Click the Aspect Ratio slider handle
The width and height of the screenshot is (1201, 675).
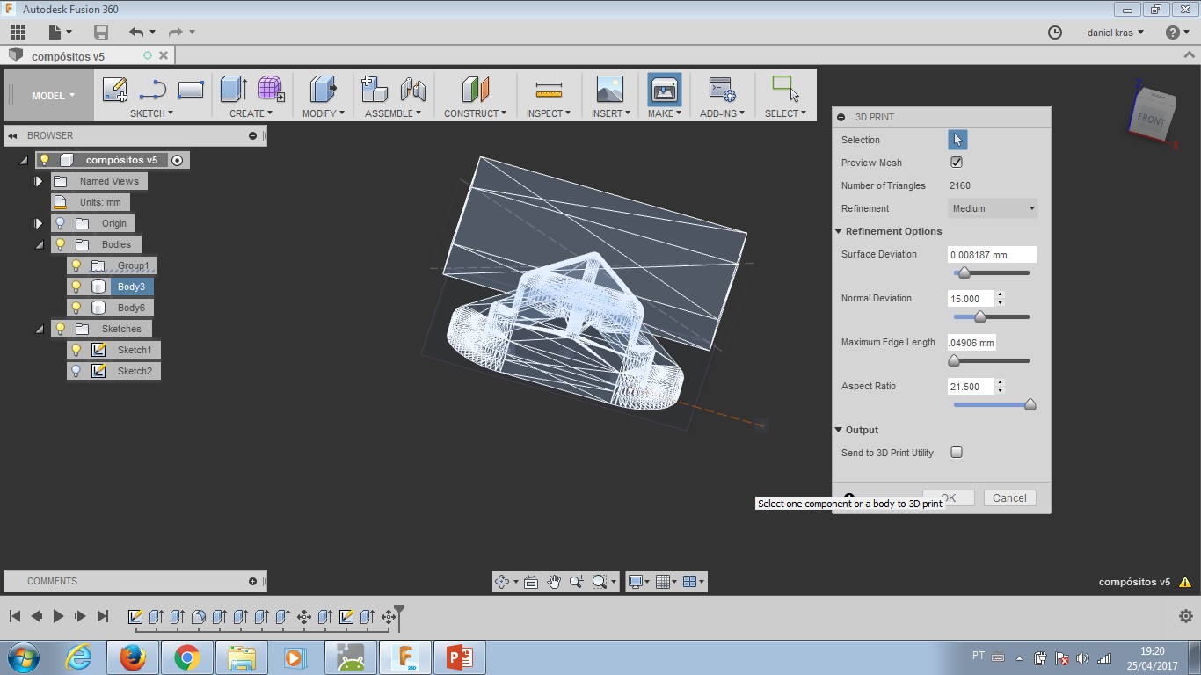(x=1030, y=405)
